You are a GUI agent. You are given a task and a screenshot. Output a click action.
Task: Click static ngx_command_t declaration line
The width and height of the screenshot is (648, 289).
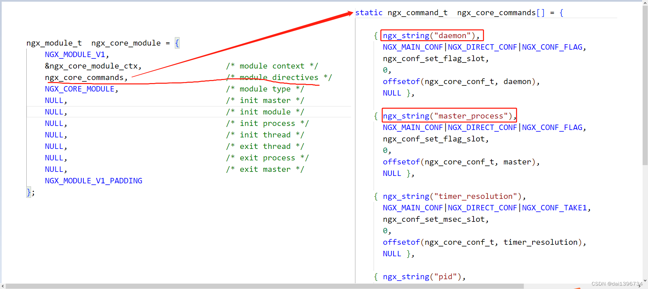coord(459,13)
